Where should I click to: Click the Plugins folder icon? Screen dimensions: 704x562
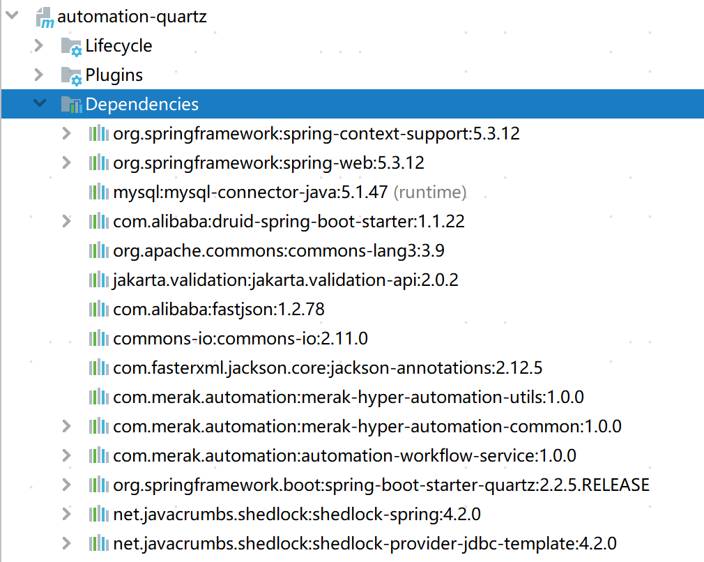71,76
